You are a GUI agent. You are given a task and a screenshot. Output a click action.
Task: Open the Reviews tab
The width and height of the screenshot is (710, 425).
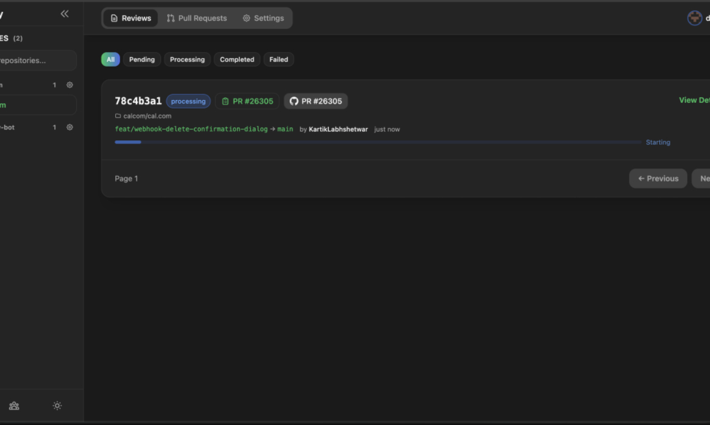tap(131, 18)
